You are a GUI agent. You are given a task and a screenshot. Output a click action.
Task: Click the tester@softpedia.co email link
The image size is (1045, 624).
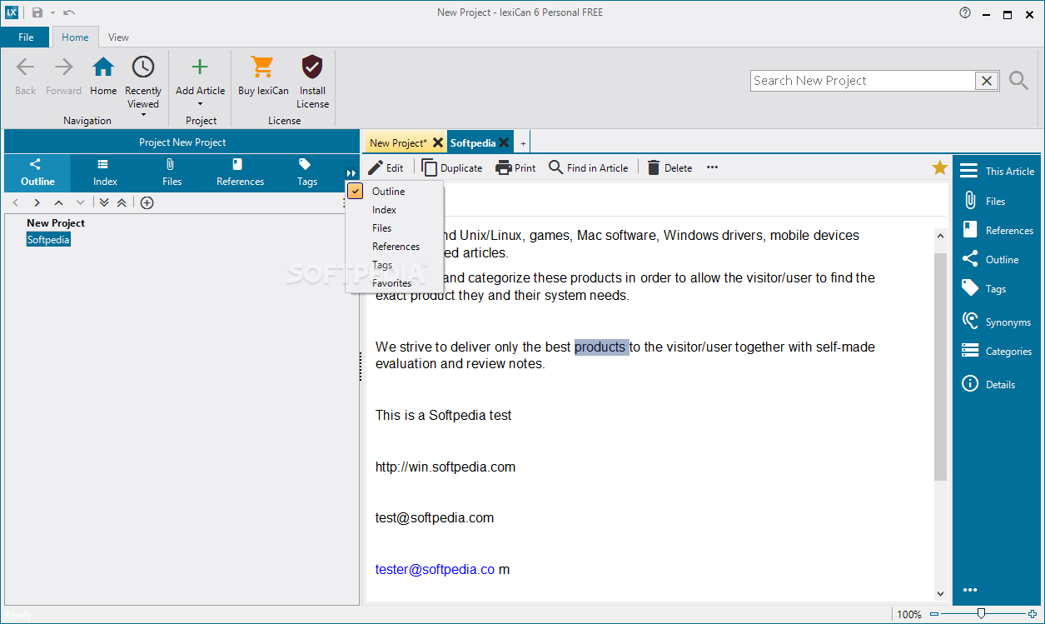[x=435, y=569]
